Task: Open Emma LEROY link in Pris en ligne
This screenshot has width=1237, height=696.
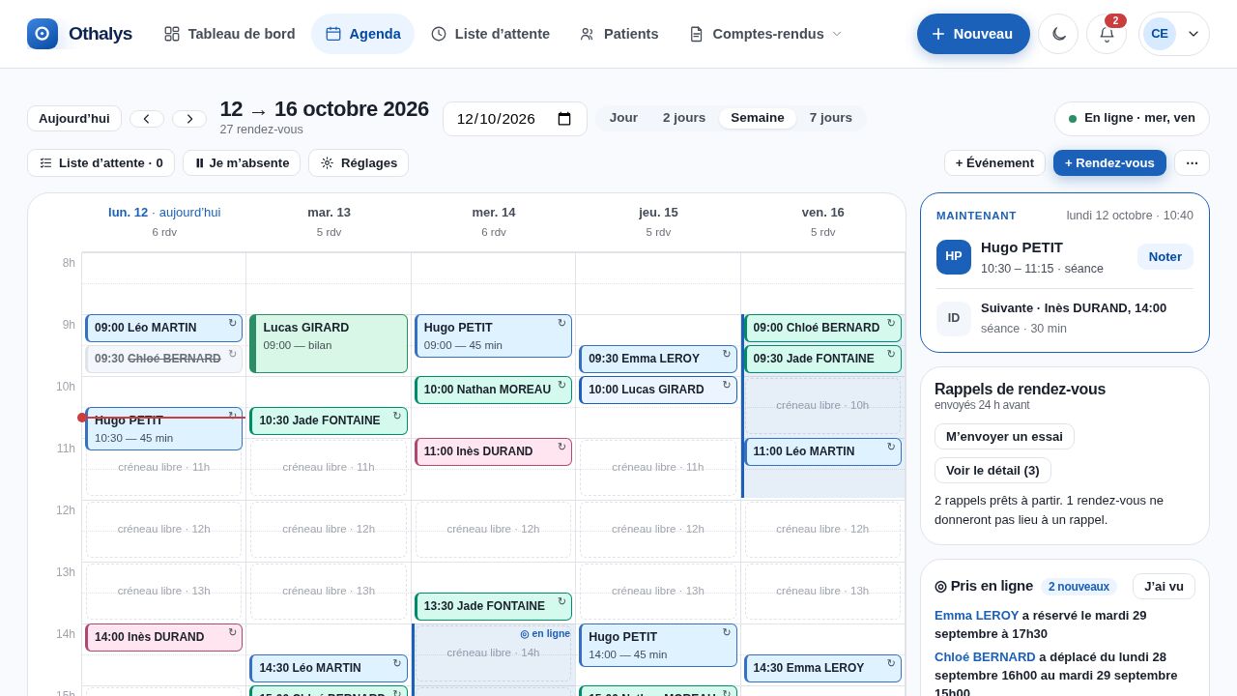Action: click(976, 615)
